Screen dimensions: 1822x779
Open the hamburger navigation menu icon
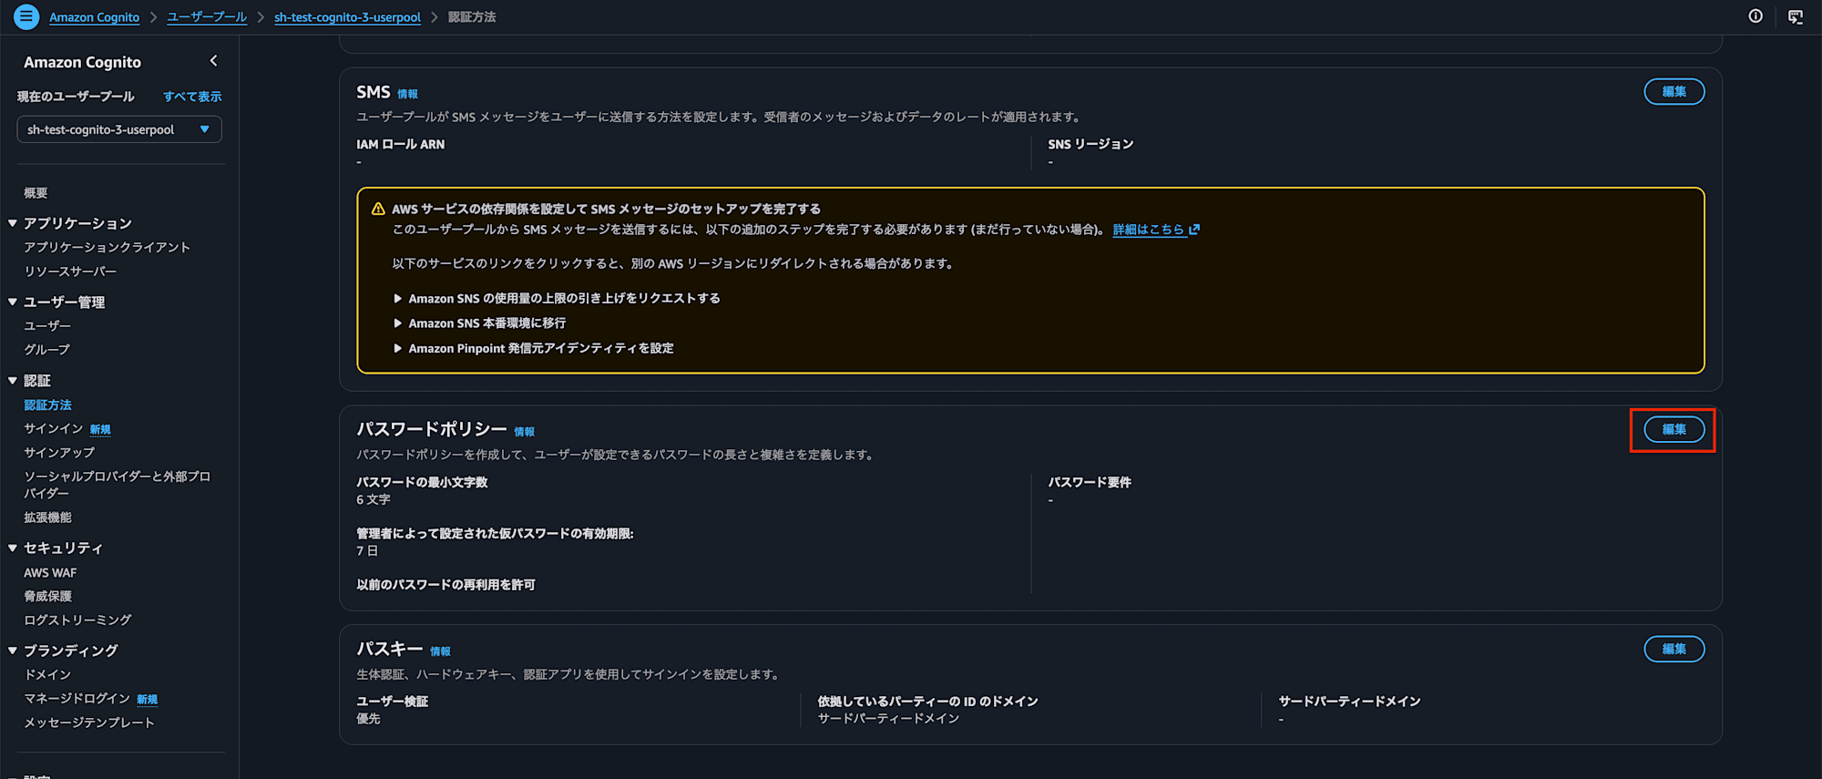pyautogui.click(x=26, y=16)
